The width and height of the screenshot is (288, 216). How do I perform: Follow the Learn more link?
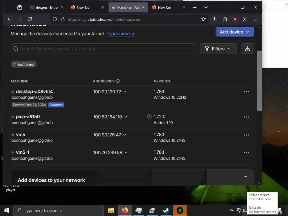tap(120, 34)
